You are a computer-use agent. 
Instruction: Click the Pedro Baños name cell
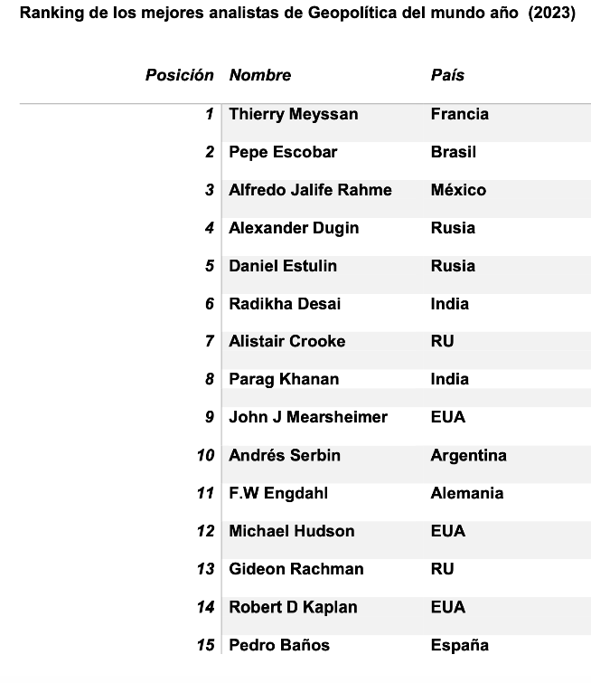[279, 645]
